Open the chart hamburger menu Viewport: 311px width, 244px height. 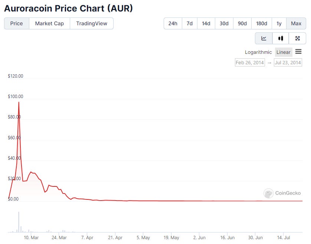[x=298, y=52]
